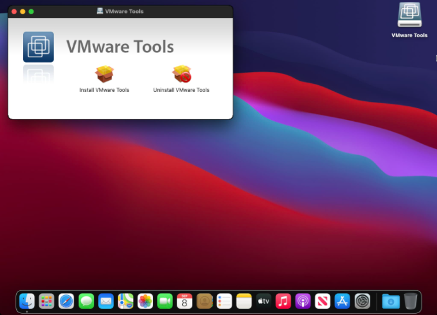
Task: Click the "Uninstall VMware Tools" text label
Action: click(182, 90)
